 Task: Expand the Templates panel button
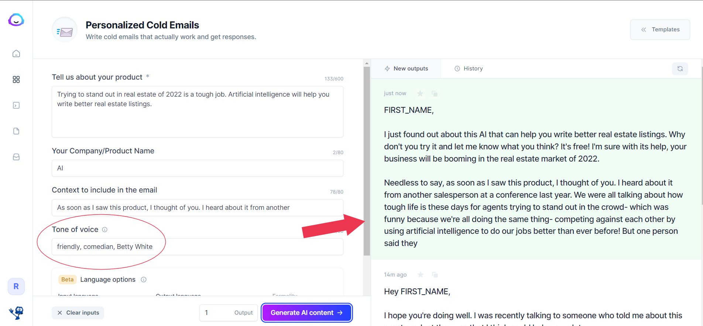pyautogui.click(x=660, y=30)
